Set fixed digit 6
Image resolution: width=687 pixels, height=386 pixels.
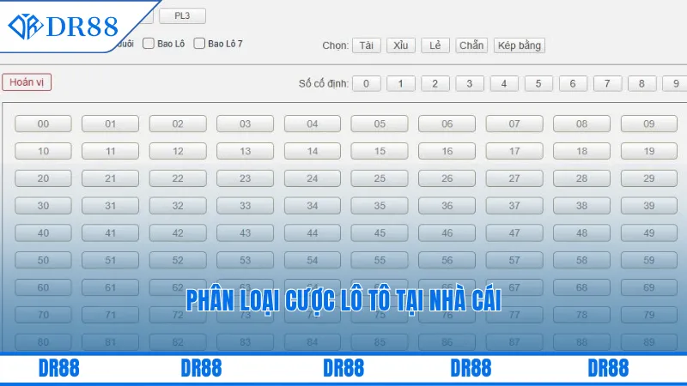coord(573,83)
